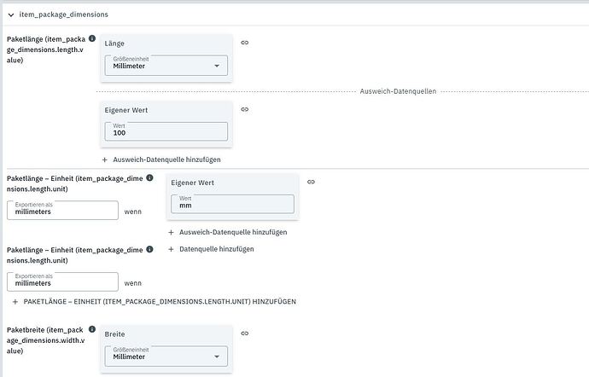Plus icon before PAKETLÄNGE – EINHEIT HINZUFÜGEN
Image resolution: width=589 pixels, height=377 pixels.
coord(15,302)
